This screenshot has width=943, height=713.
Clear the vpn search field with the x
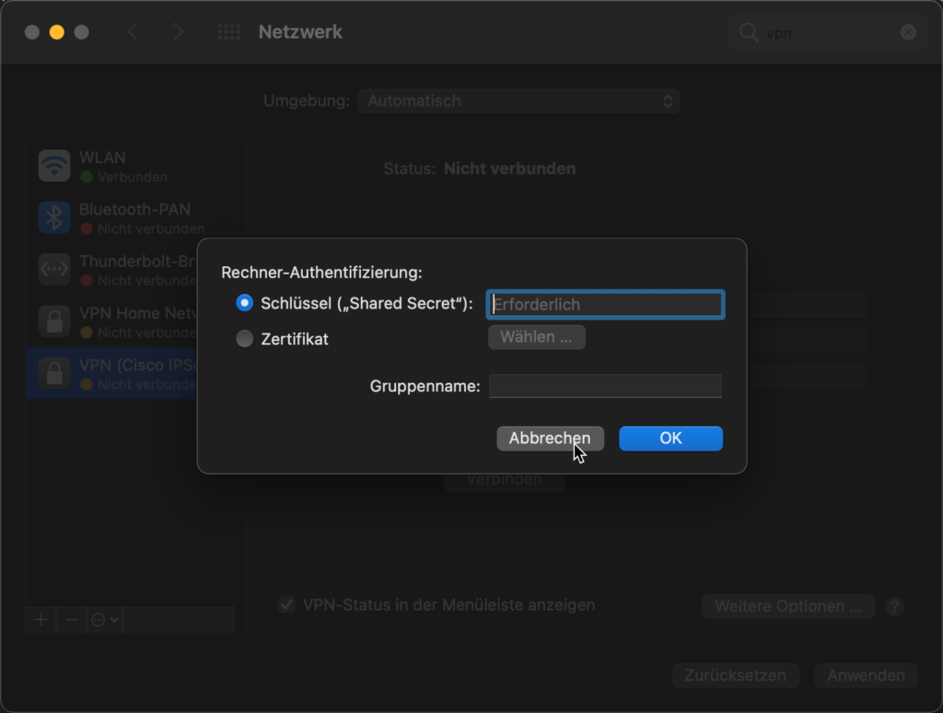908,31
